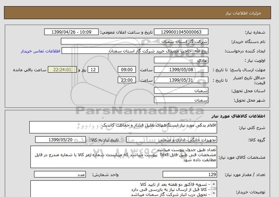Click the label تاریخ و ساعت اعلان عمومی
Image resolution: width=279 pixels, height=197 pixels.
click(126, 32)
